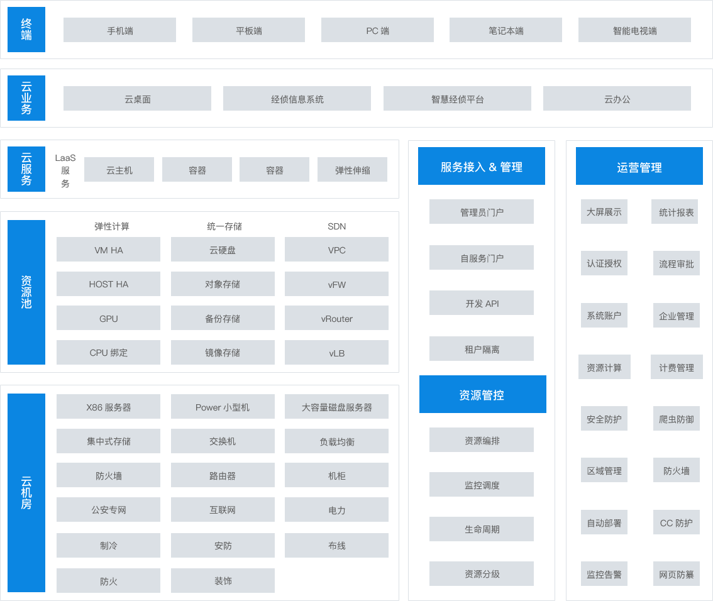713x601 pixels.
Task: Open the 服务接入 & 管理 header
Action: pyautogui.click(x=482, y=167)
